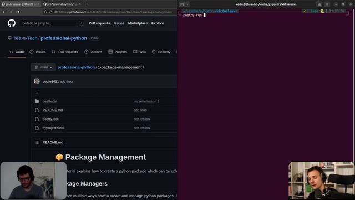Image resolution: width=355 pixels, height=200 pixels.
Task: Click professional-python in the breadcrumb path
Action: (76, 67)
